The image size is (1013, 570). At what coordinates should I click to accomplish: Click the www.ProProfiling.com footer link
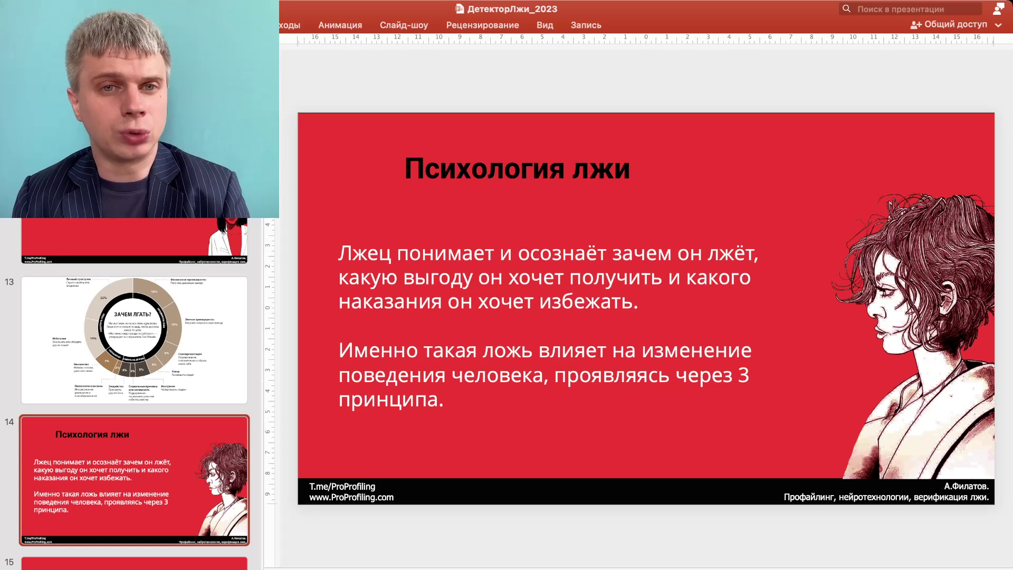(351, 497)
